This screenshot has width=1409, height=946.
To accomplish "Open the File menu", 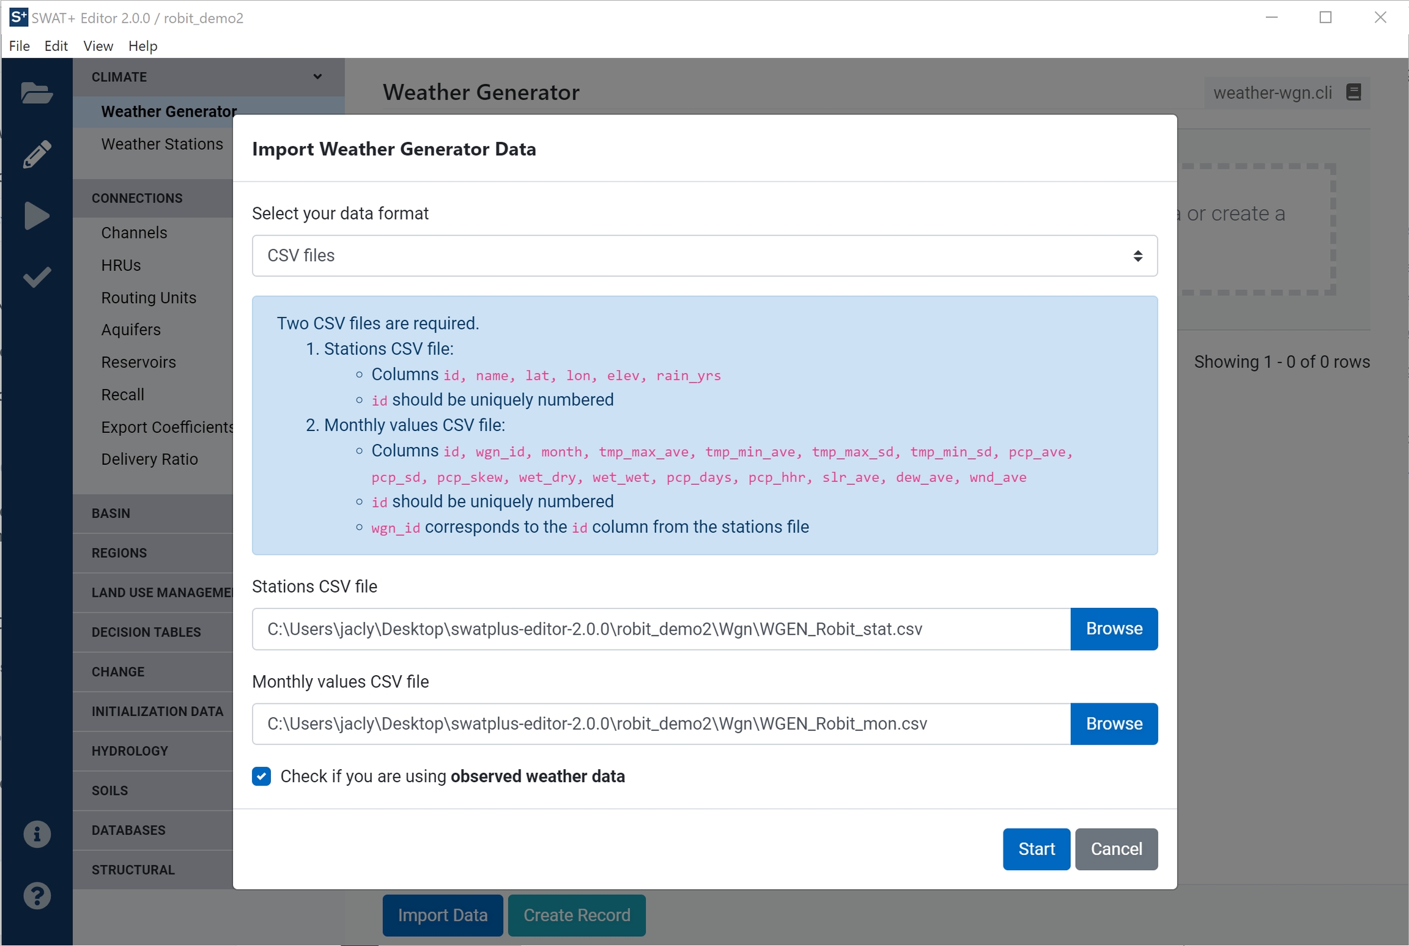I will [x=20, y=46].
